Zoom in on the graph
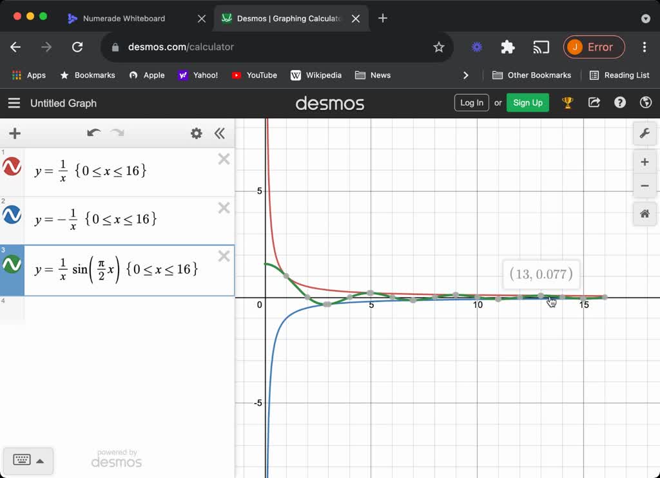The height and width of the screenshot is (478, 660). point(644,162)
